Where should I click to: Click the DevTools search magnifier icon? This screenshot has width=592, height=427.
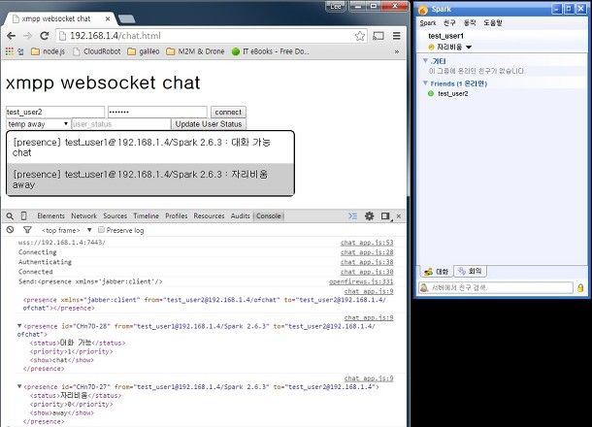tap(10, 216)
